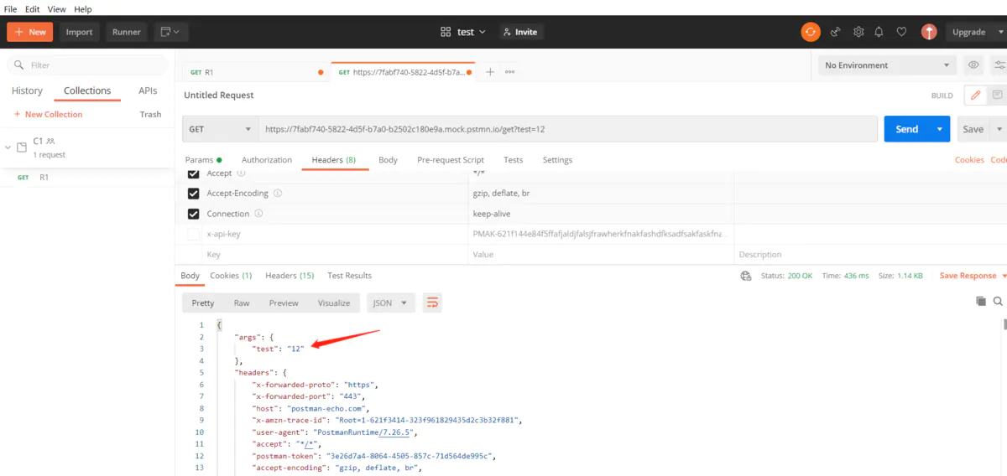Screen dimensions: 1007x476
Task: Search the response with magnifier icon
Action: pos(998,301)
